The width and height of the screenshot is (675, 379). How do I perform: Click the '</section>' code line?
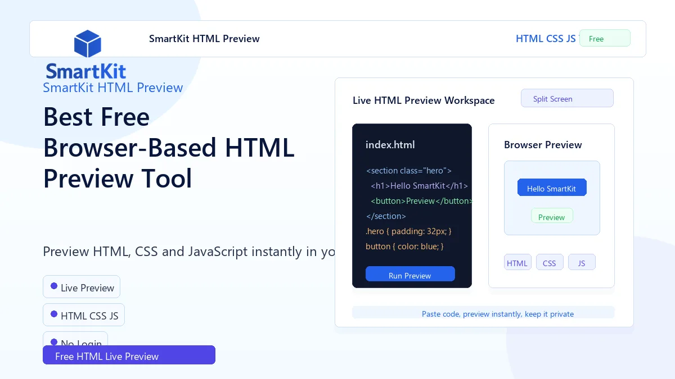click(x=386, y=216)
